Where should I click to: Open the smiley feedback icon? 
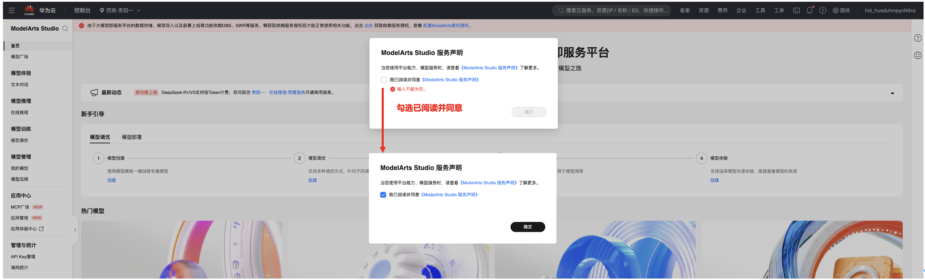(918, 55)
